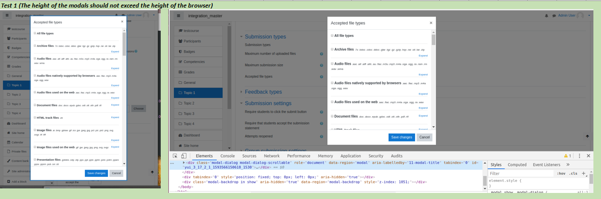
Task: Click Badges shield icon in right screenshot
Action: coord(181,52)
